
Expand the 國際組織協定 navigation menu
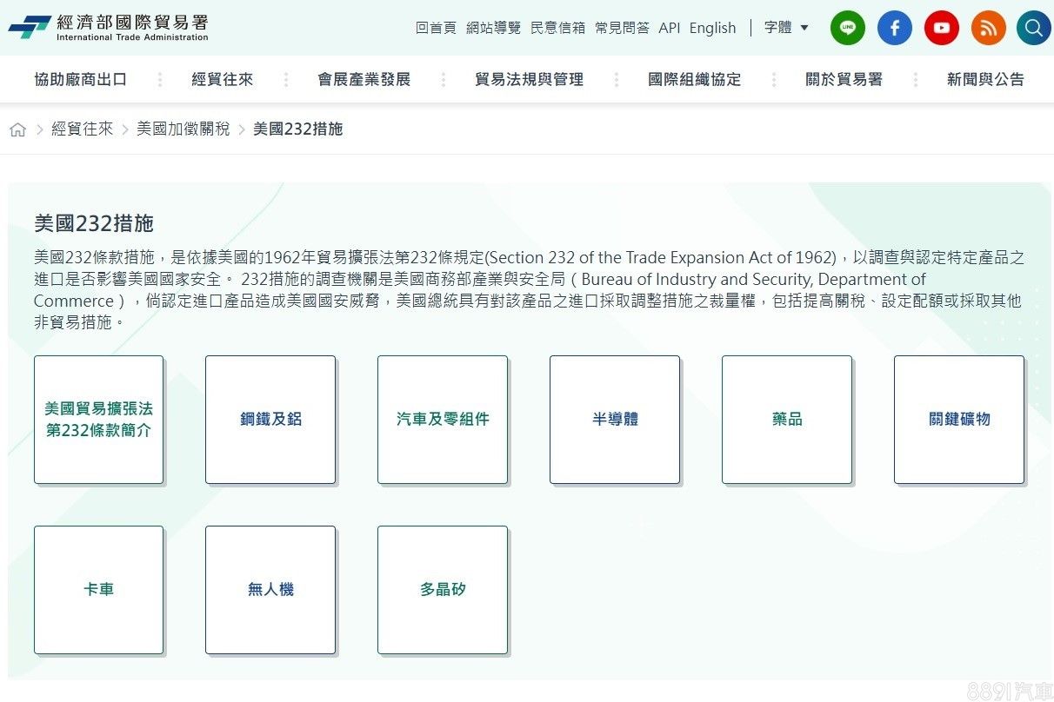pos(694,79)
